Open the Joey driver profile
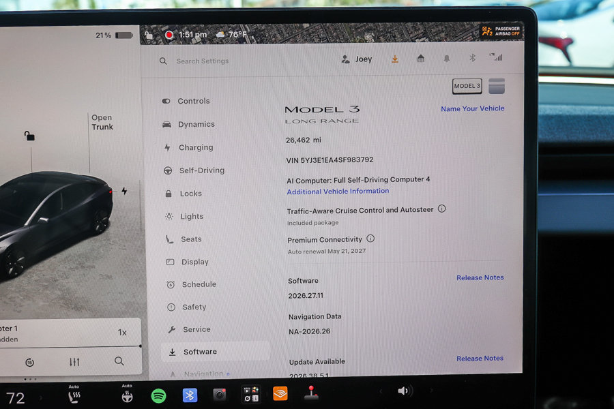Screen dimensions: 614x409 click(x=357, y=59)
